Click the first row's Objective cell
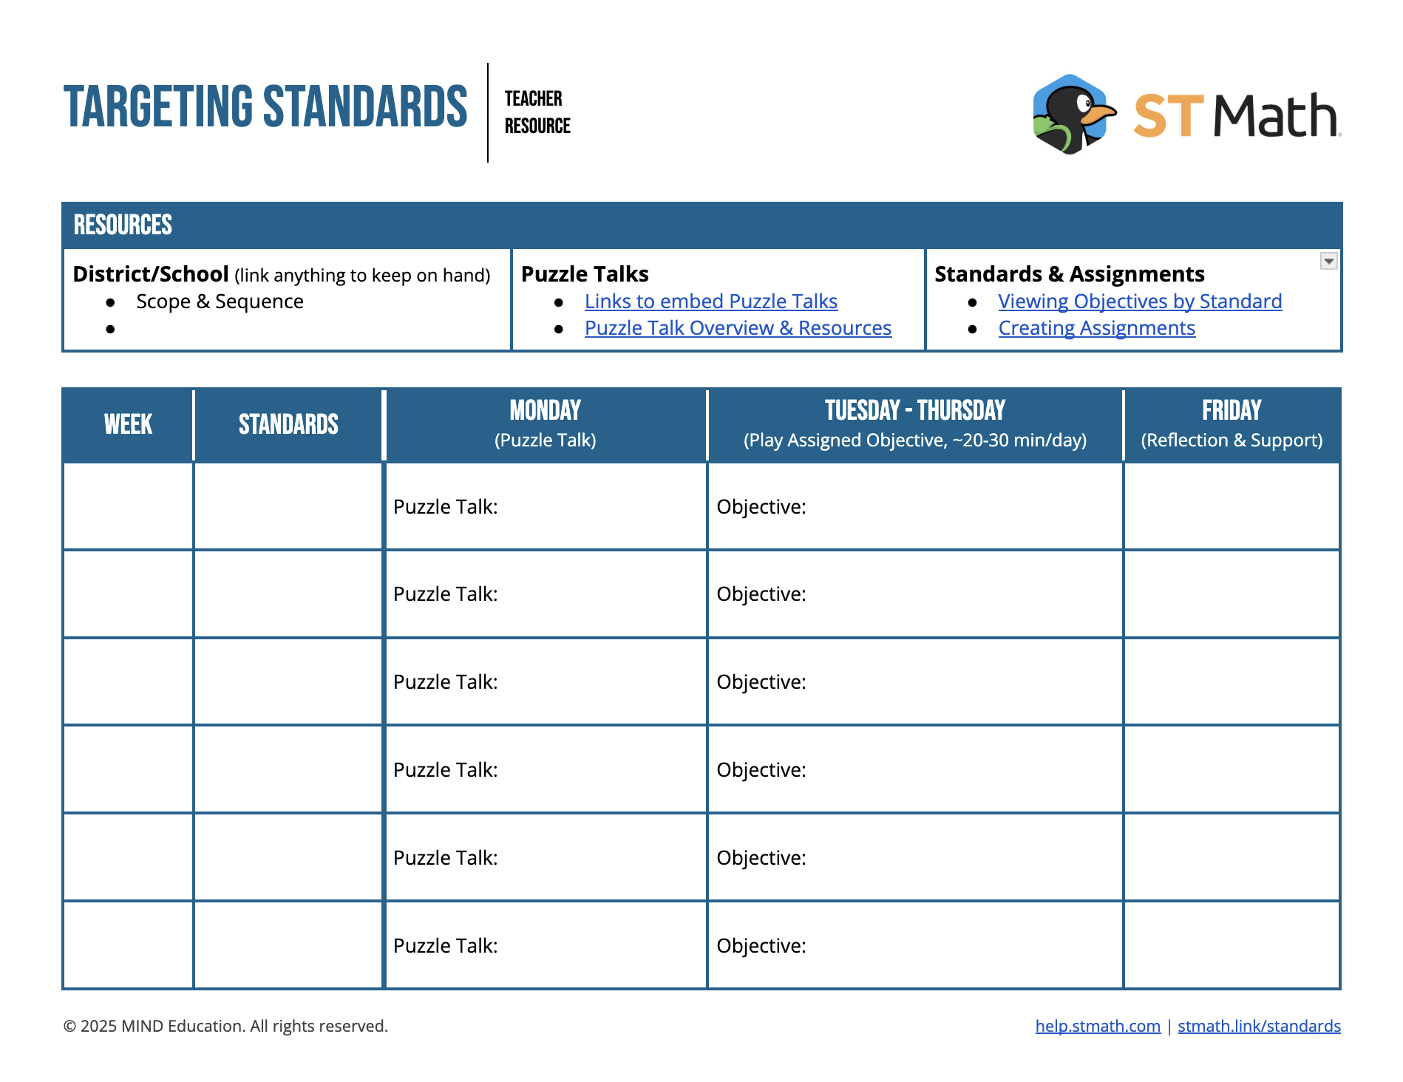Screen dimensions: 1403x1082 [x=914, y=507]
